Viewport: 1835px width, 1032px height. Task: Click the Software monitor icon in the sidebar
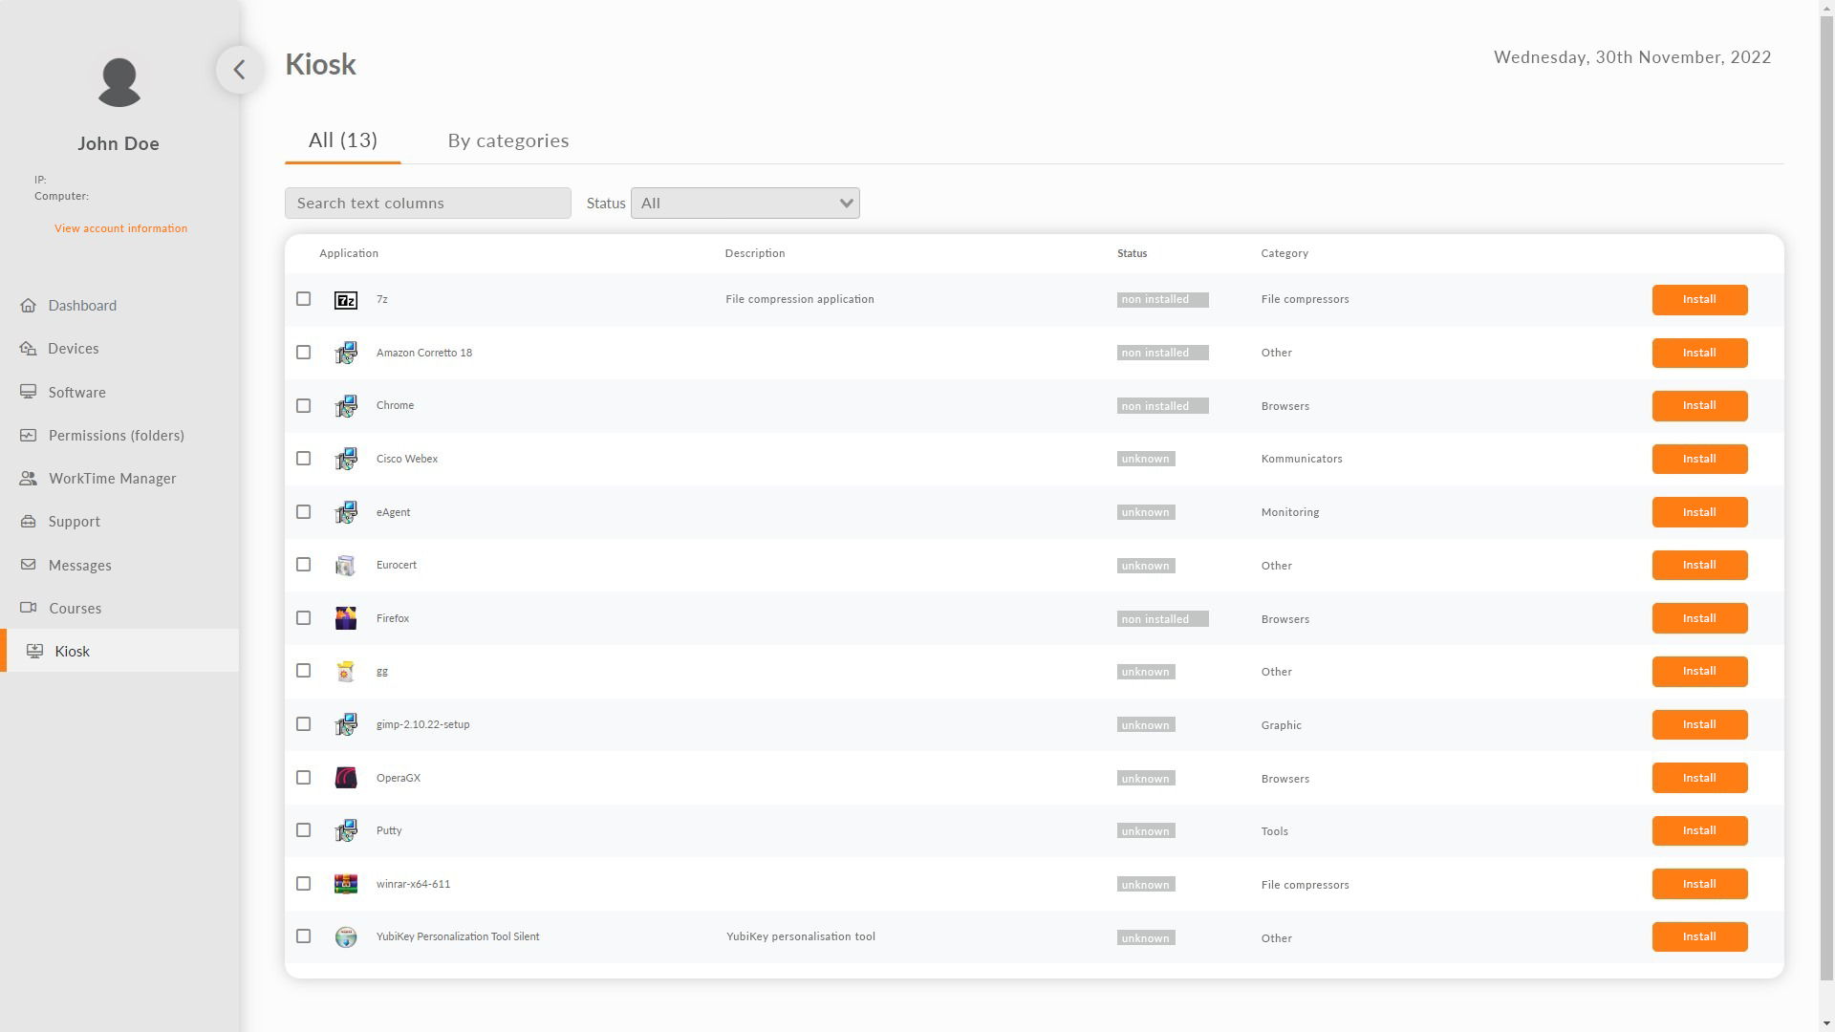pyautogui.click(x=29, y=393)
